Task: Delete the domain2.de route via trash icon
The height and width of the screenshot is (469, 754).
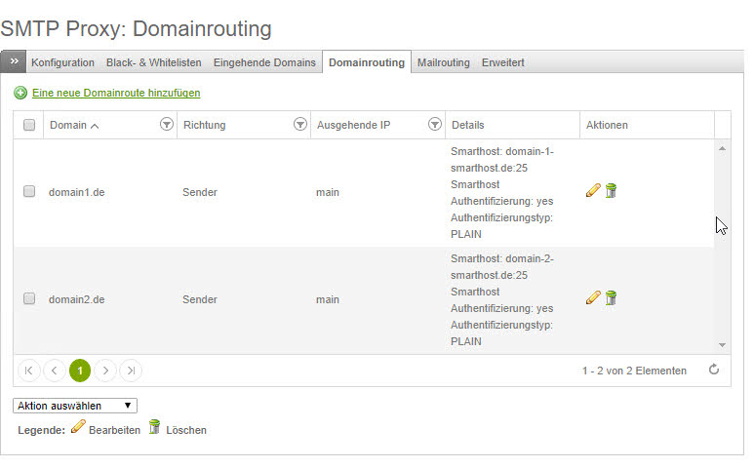Action: (611, 297)
